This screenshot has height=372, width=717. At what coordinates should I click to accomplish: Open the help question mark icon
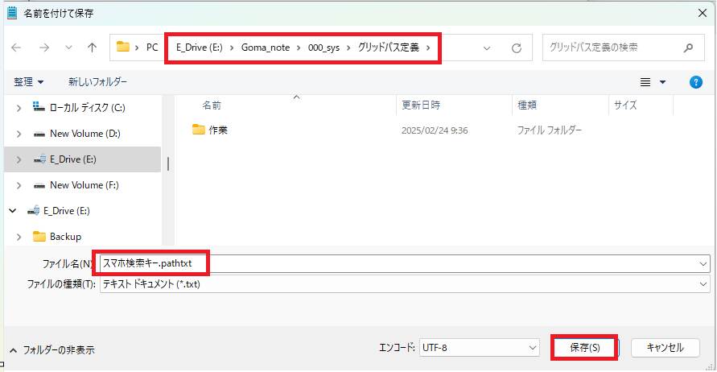pyautogui.click(x=697, y=82)
